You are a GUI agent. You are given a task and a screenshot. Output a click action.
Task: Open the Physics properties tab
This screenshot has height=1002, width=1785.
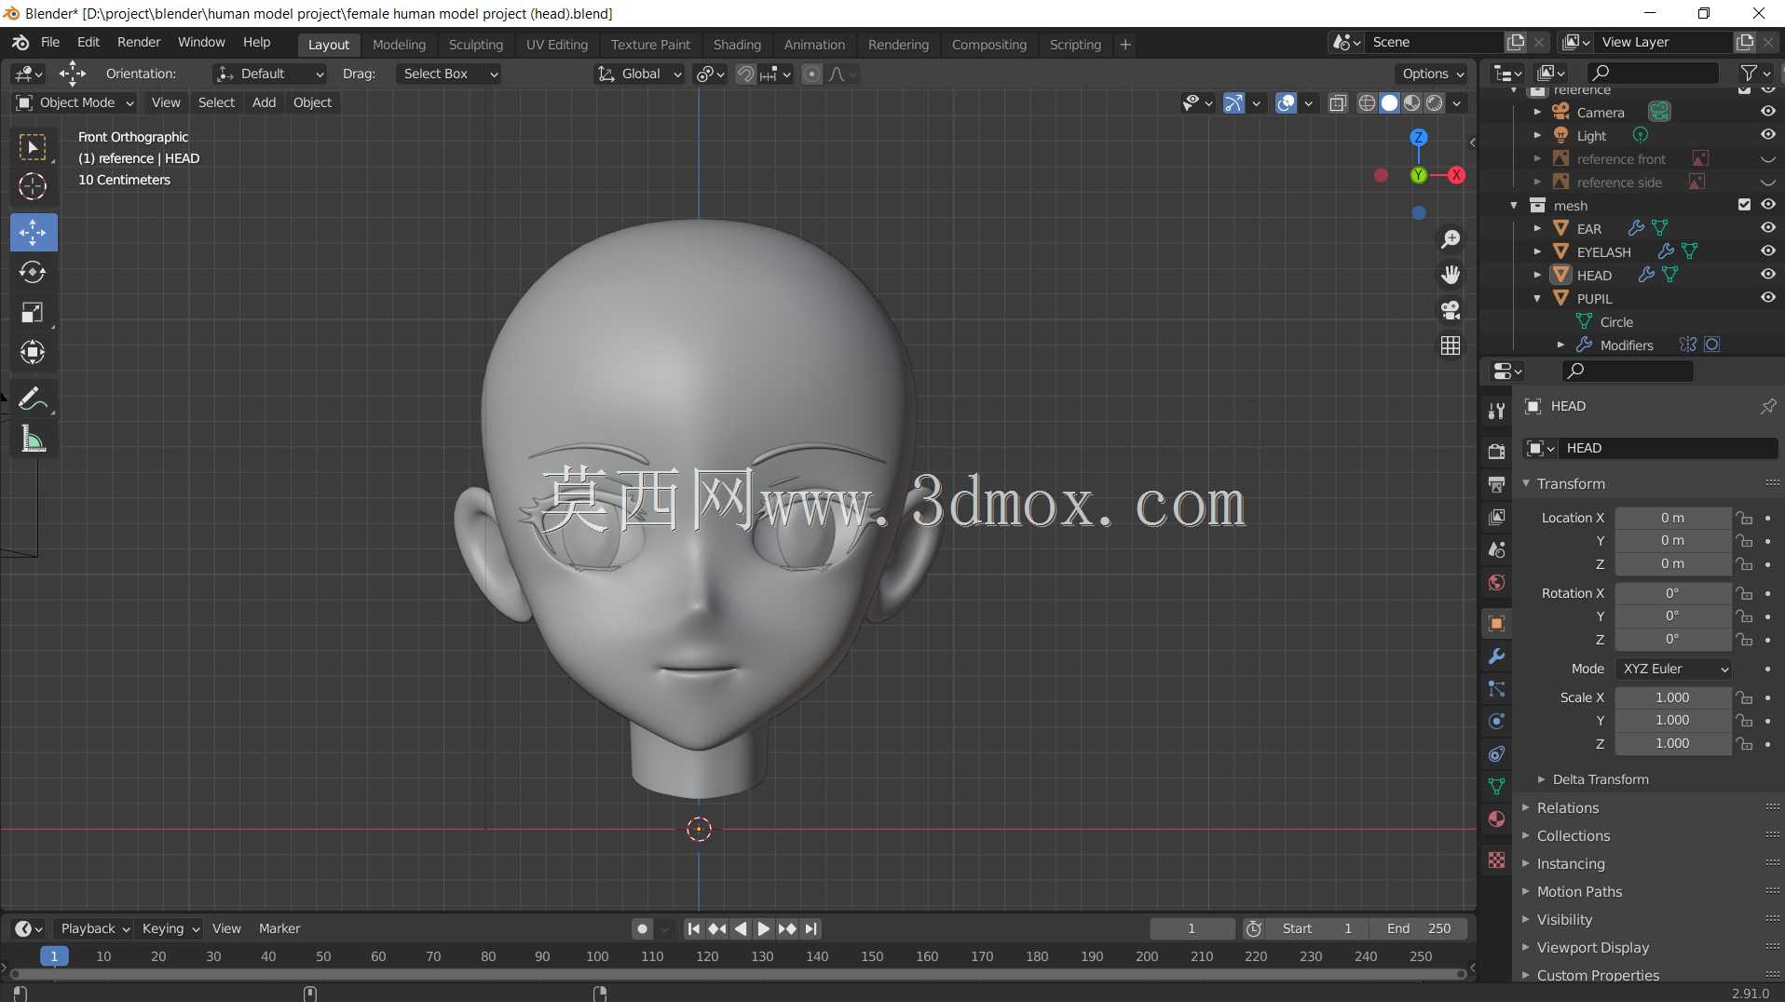click(x=1496, y=722)
